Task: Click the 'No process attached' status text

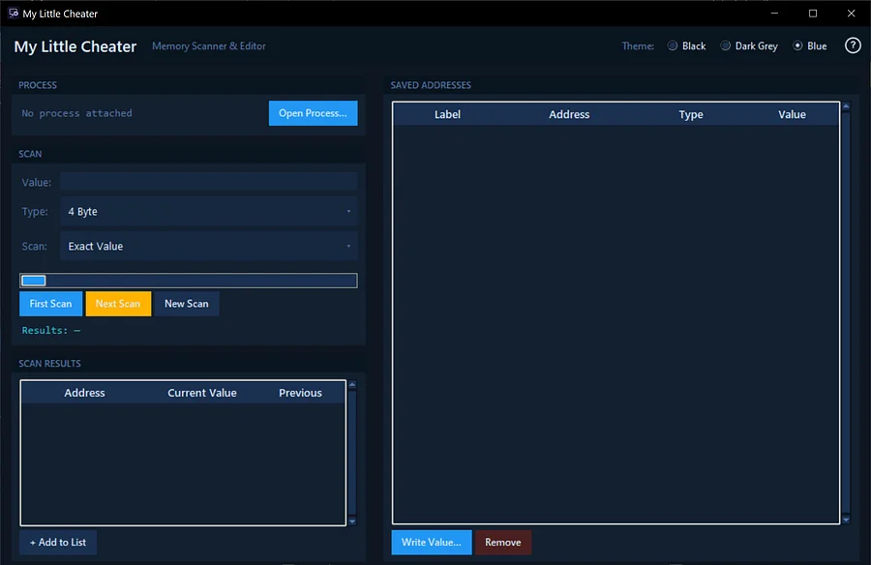Action: (x=76, y=113)
